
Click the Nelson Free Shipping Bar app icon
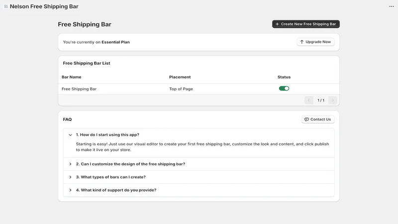point(6,6)
